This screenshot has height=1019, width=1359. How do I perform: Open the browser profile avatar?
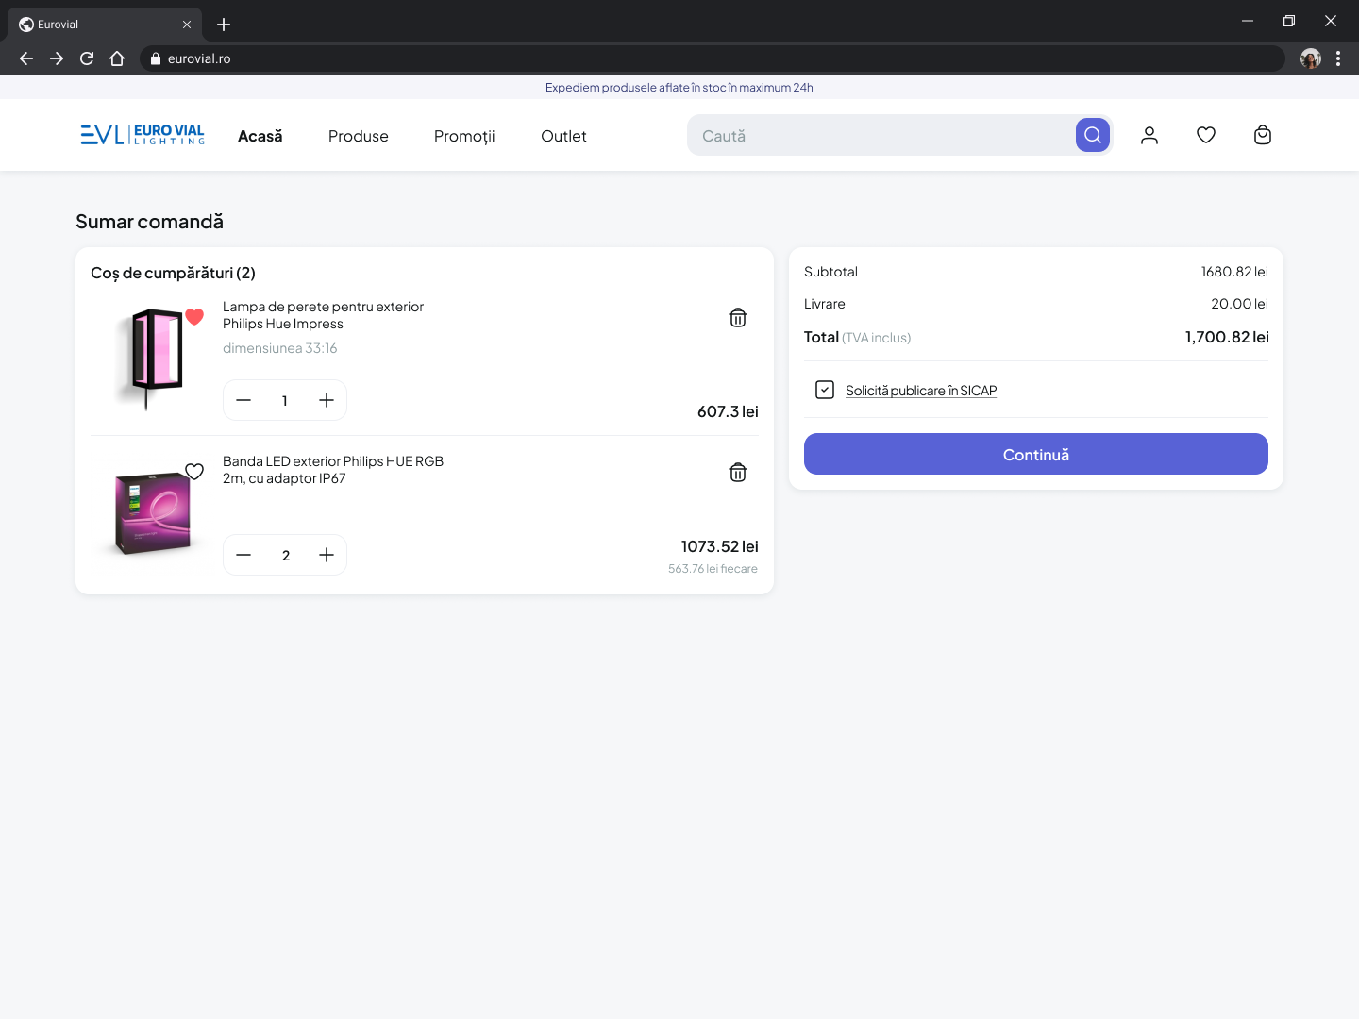click(x=1311, y=58)
